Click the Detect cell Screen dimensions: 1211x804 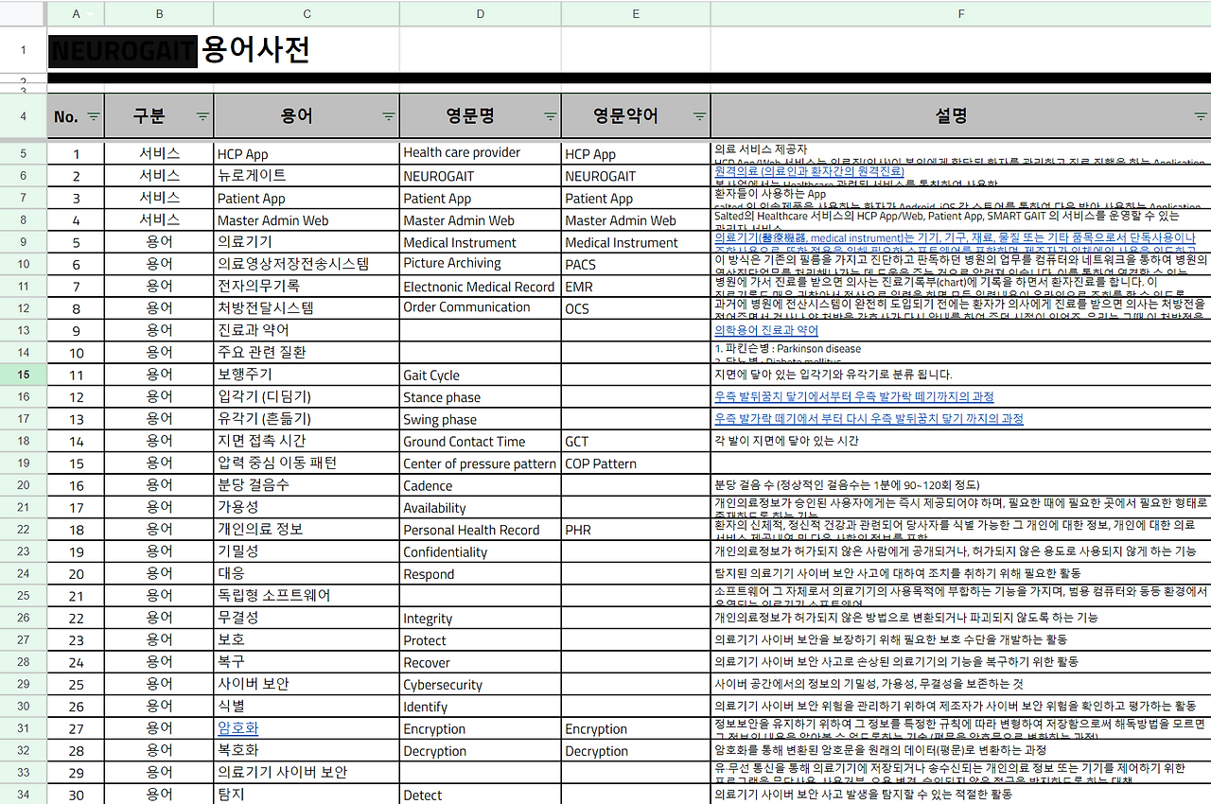point(481,795)
